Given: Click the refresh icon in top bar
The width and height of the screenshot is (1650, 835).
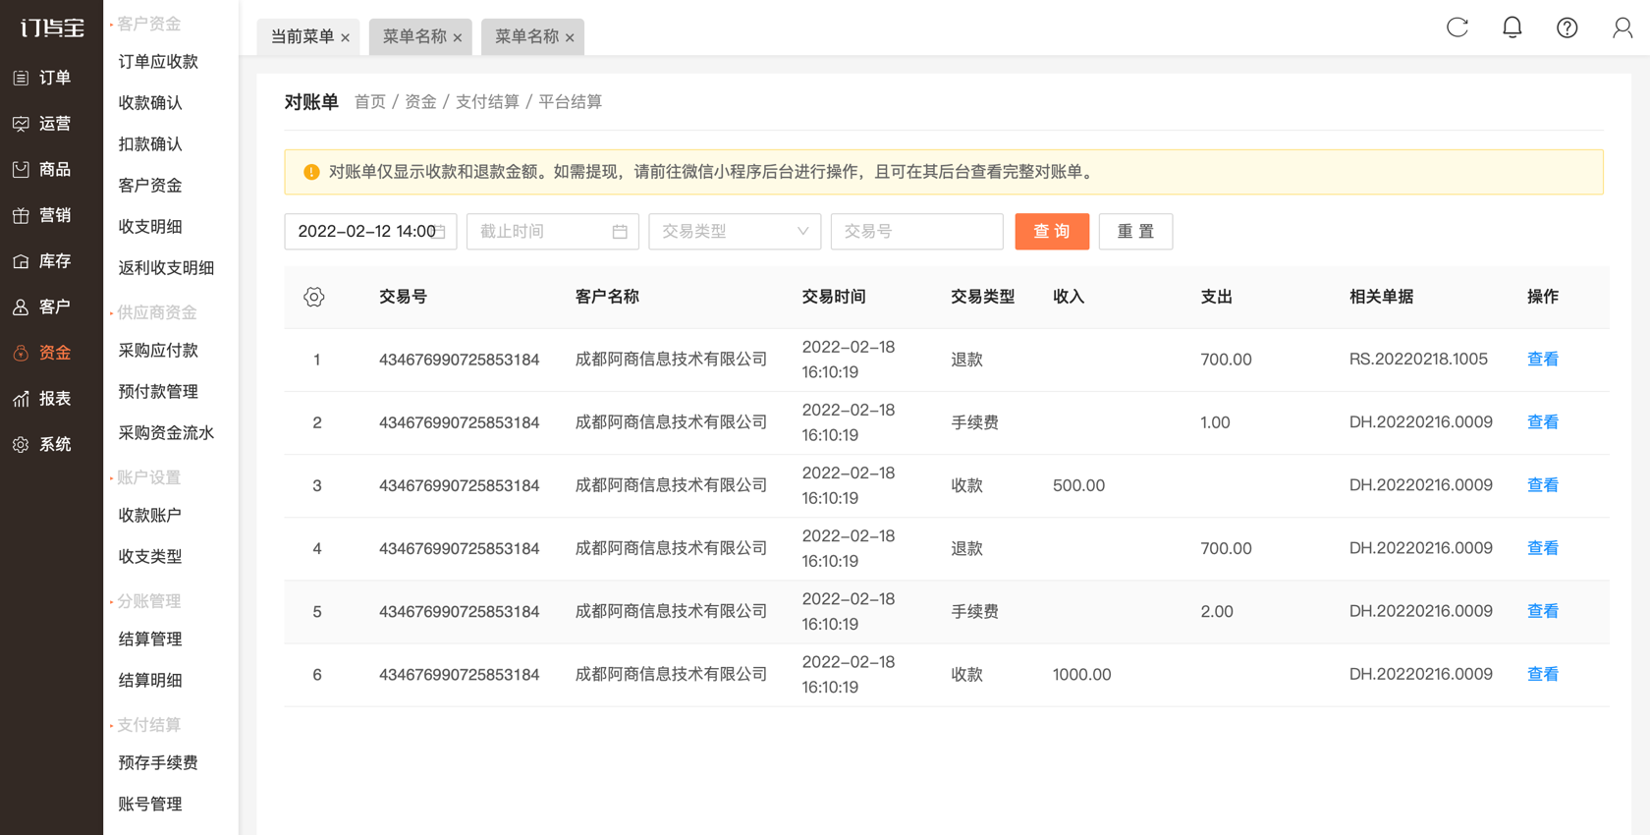Looking at the screenshot, I should click(1457, 28).
